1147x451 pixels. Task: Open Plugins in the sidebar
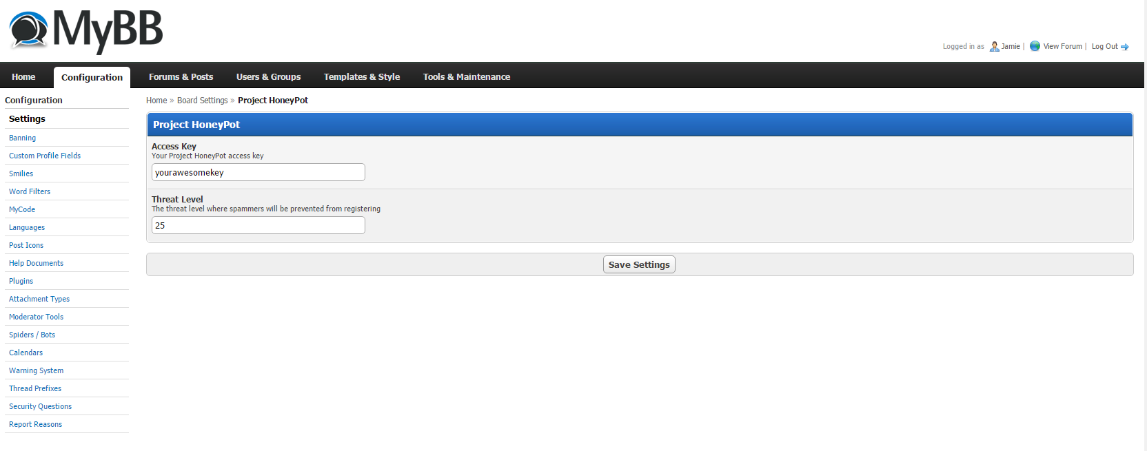pos(21,281)
